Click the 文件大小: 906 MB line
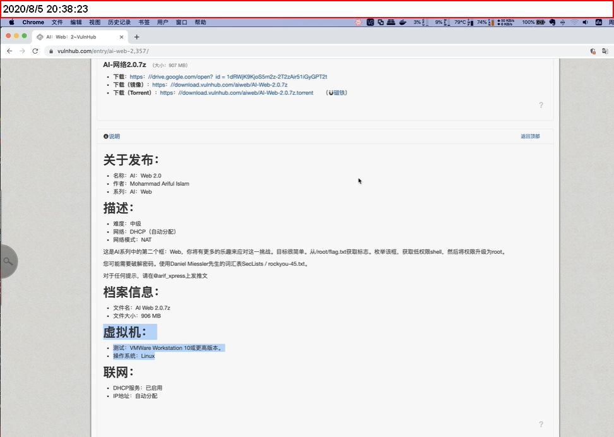Image resolution: width=614 pixels, height=437 pixels. pos(137,316)
